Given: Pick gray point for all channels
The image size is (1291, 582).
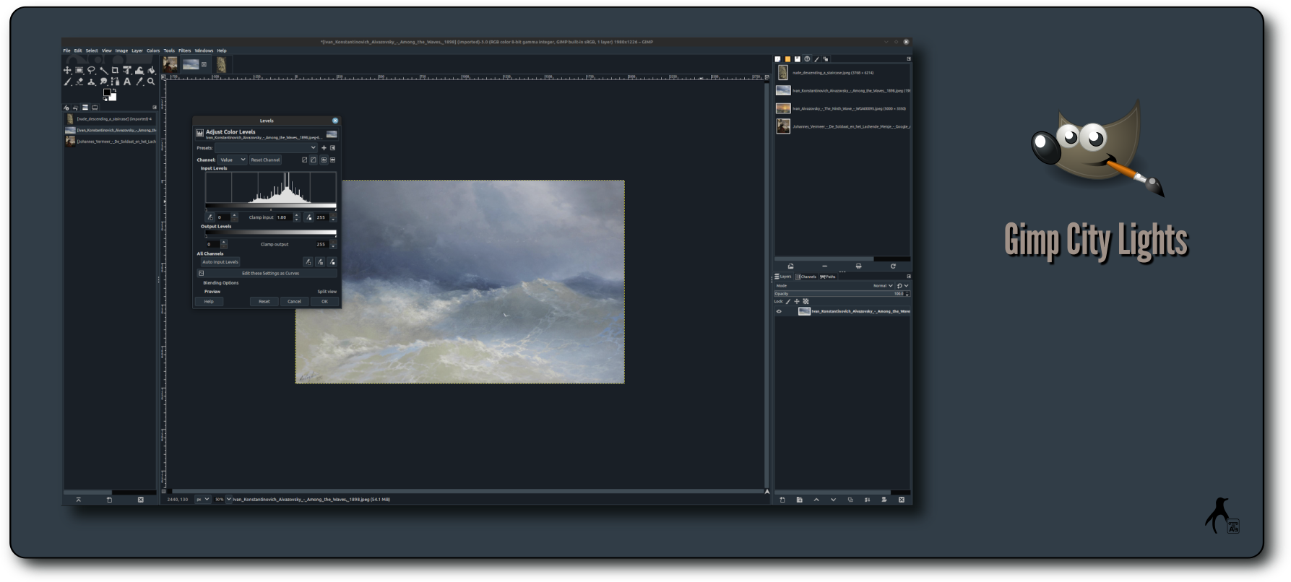Looking at the screenshot, I should (x=320, y=262).
